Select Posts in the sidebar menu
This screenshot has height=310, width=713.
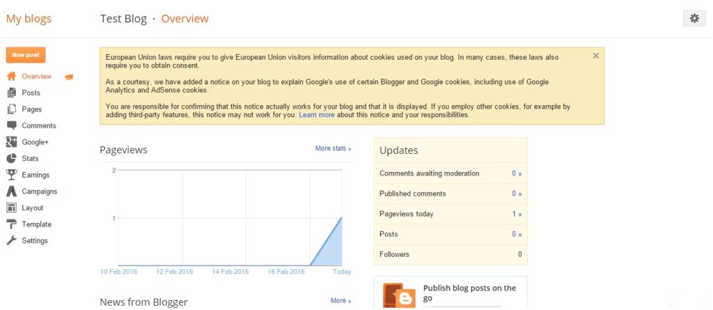point(31,93)
